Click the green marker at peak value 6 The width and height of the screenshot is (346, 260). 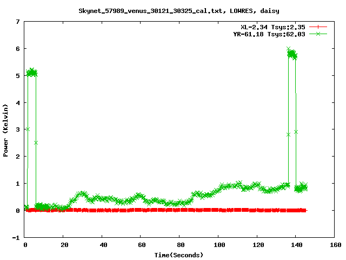pyautogui.click(x=288, y=49)
